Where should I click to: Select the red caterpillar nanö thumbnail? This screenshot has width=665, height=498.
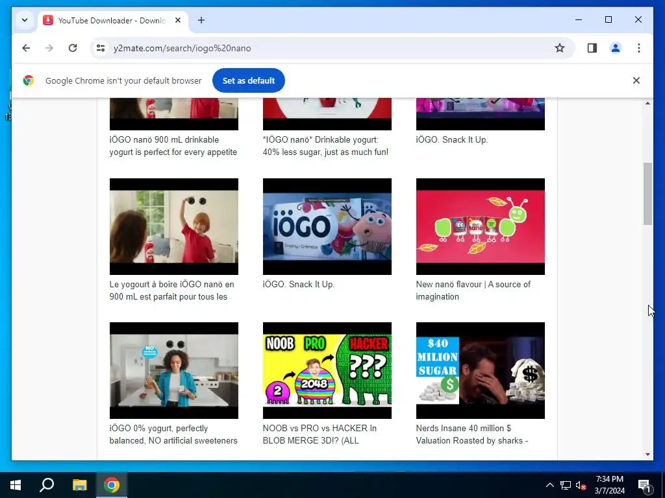click(480, 226)
